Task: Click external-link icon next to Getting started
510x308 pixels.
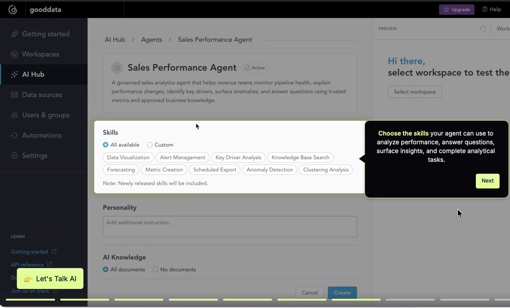Action: (x=54, y=251)
